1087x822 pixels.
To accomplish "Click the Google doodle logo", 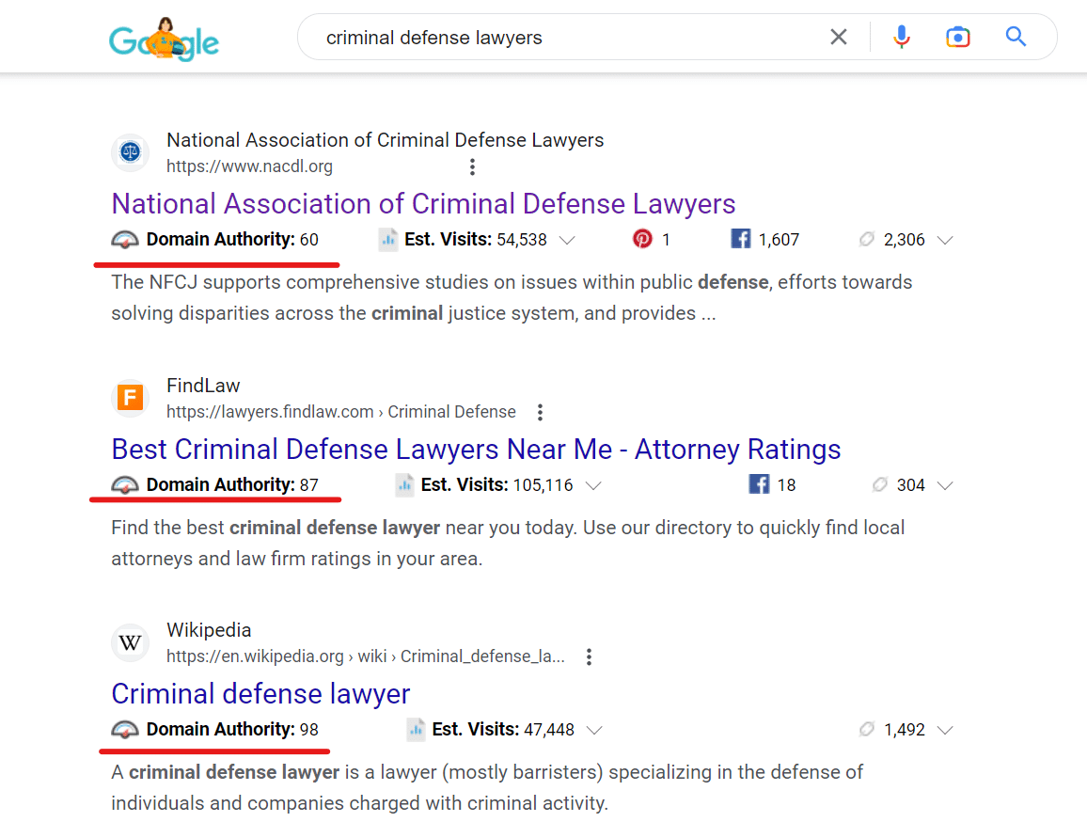I will click(164, 39).
